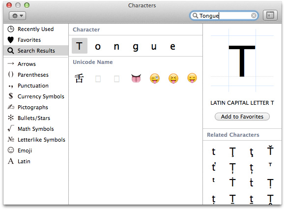Viewport: 285px width, 210px height.
Task: Select t with apostrophe caron related character
Action: (214, 167)
